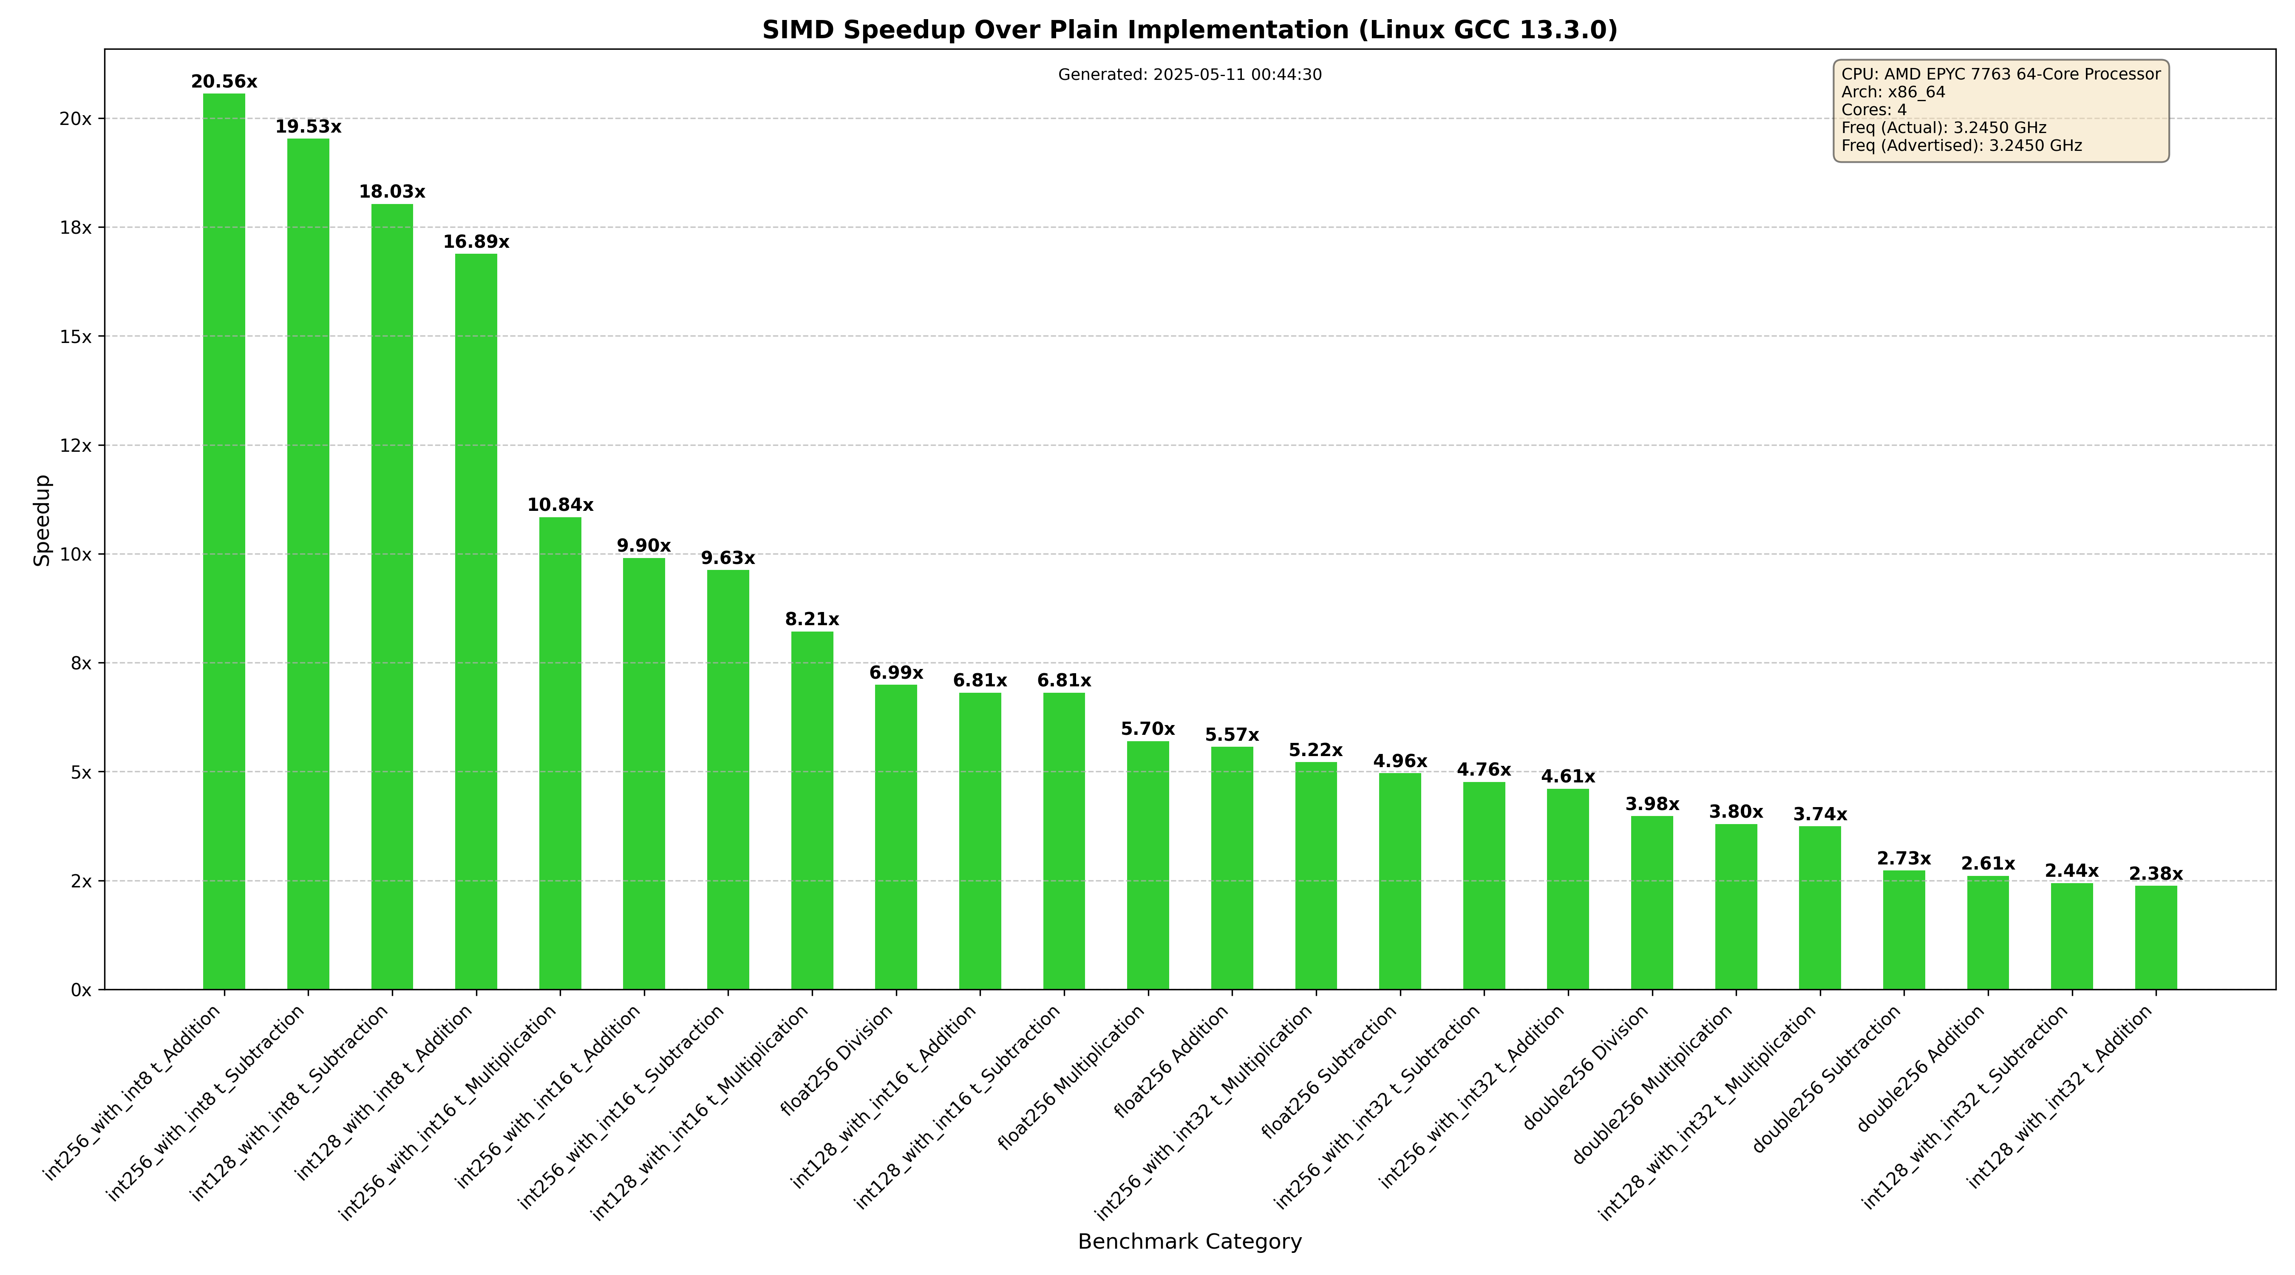Click the Generated timestamp text

pos(1190,75)
